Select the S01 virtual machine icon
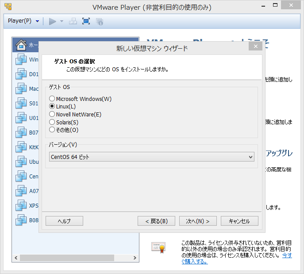 click(x=21, y=103)
